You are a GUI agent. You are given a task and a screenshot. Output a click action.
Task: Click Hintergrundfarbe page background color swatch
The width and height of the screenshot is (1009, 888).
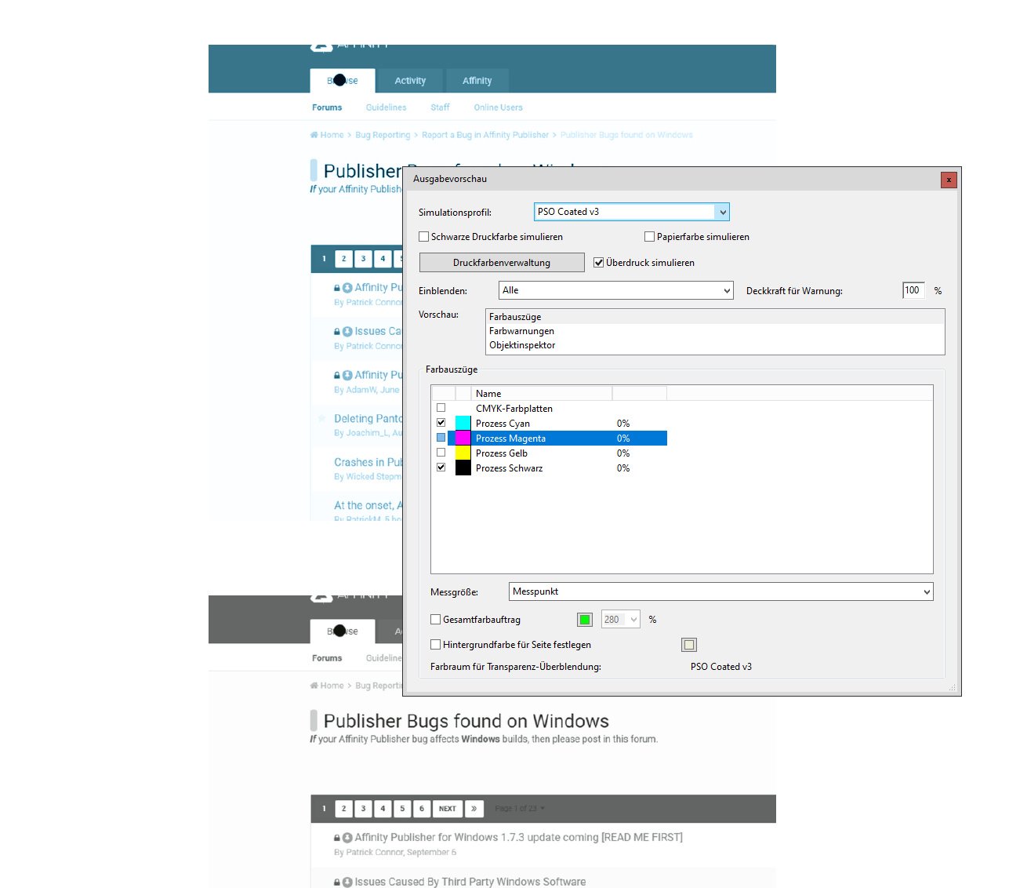(x=689, y=645)
